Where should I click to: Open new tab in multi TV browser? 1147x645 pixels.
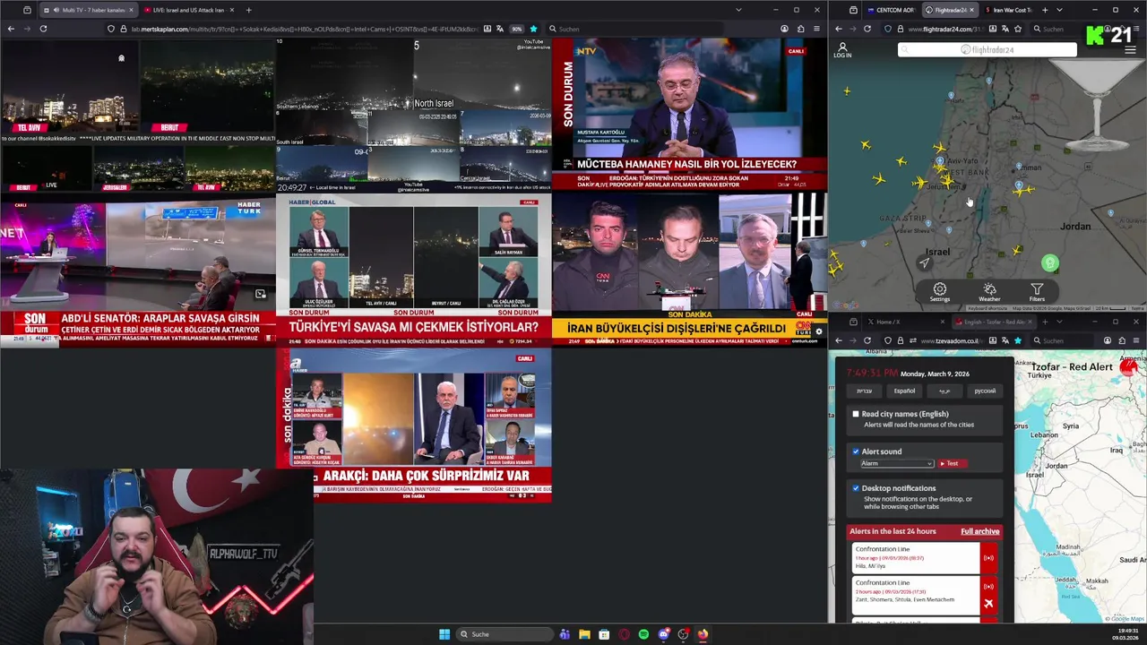[x=248, y=10]
